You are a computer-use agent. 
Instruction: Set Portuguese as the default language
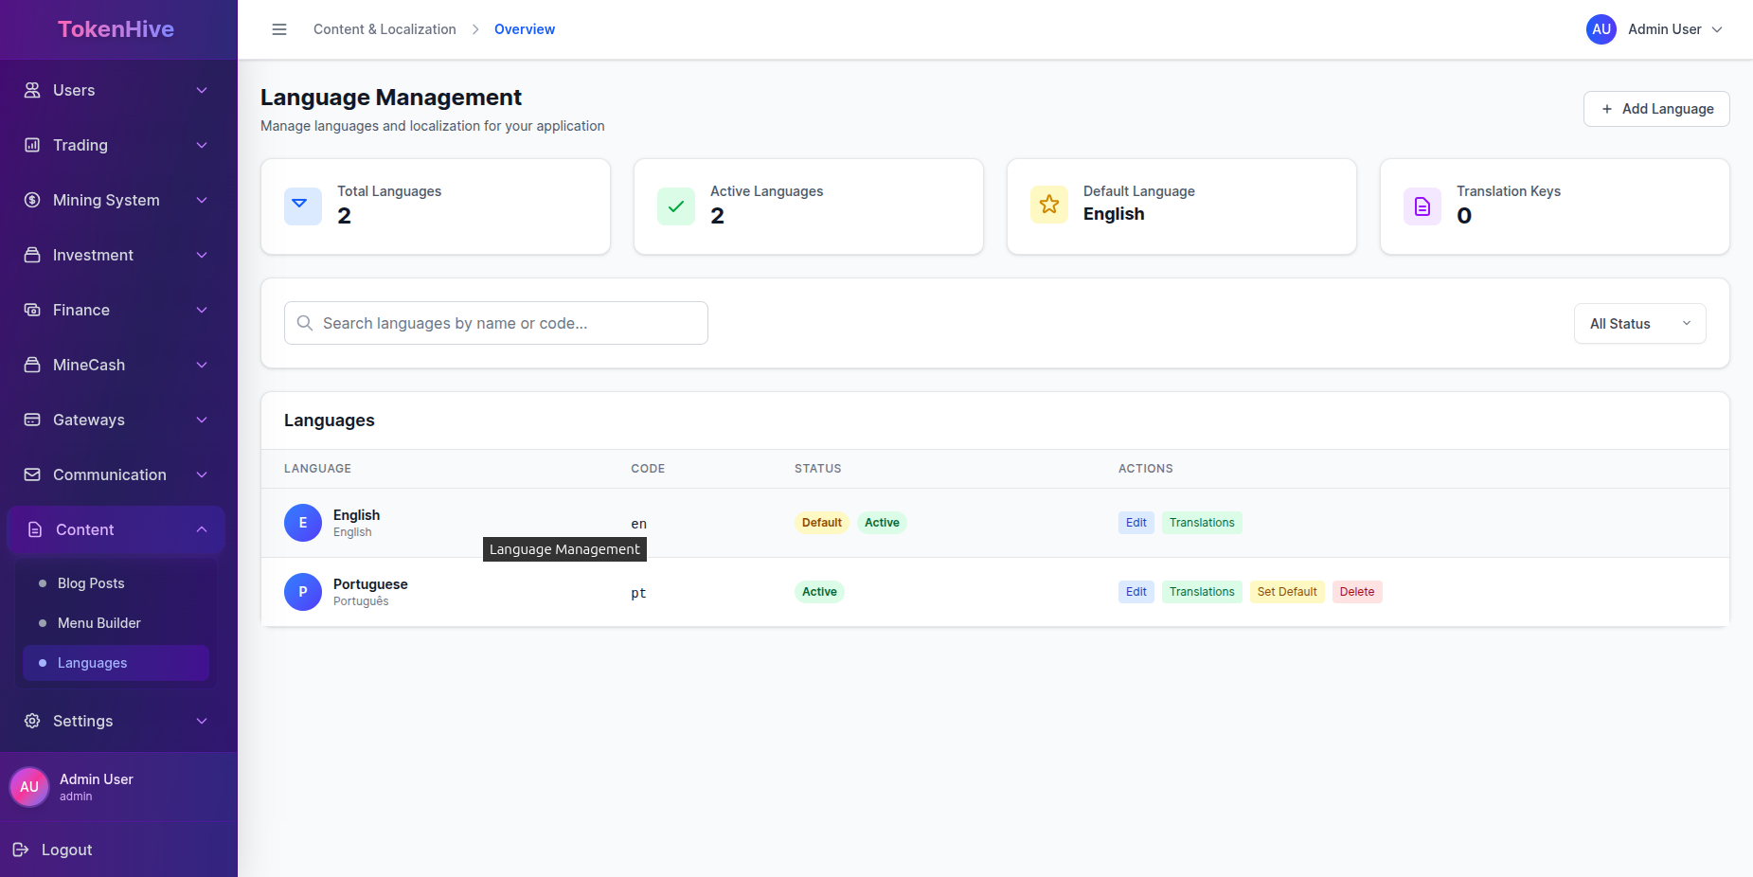tap(1286, 592)
